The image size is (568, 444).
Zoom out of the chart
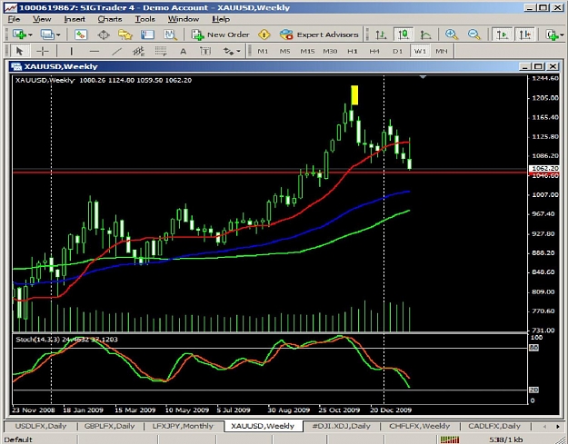[473, 35]
